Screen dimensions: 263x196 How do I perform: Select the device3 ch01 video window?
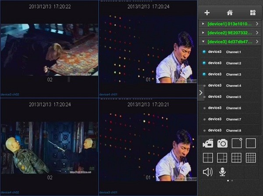tap(148, 147)
